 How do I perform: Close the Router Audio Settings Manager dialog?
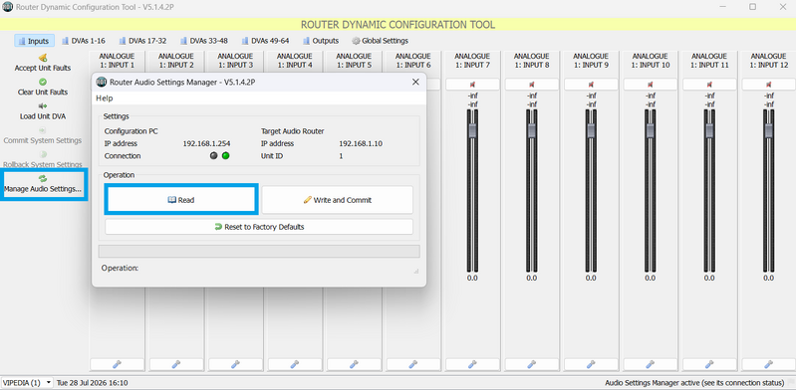click(415, 82)
